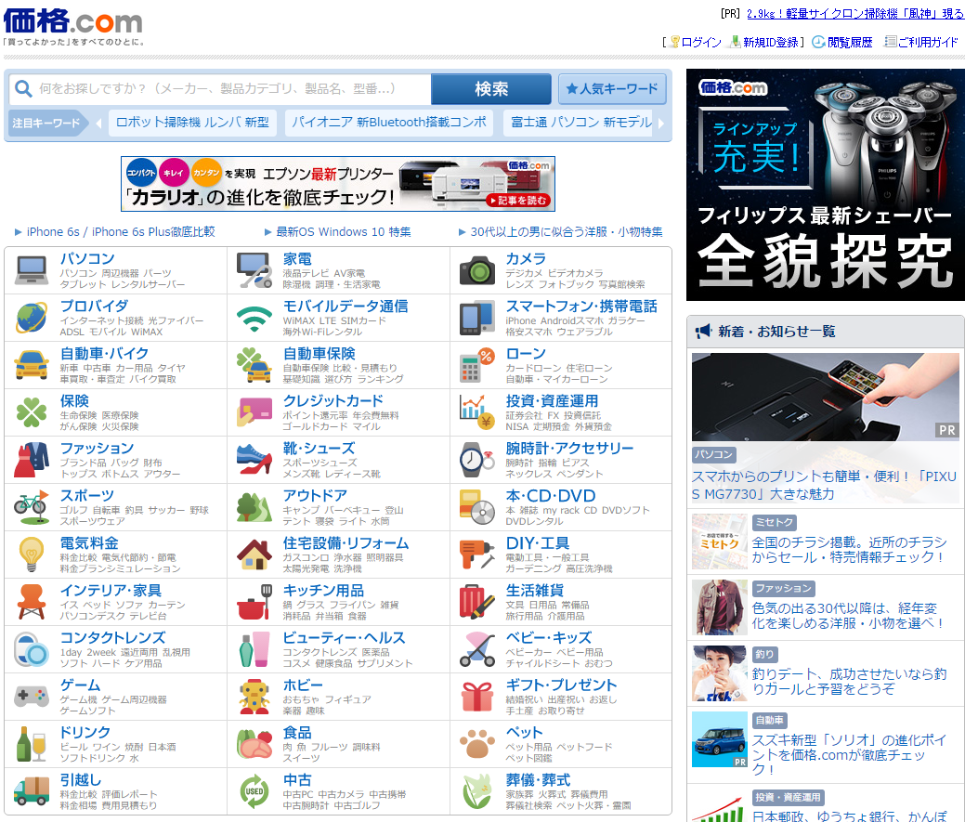The image size is (965, 822).
Task: Open news item about 釣りデート
Action: click(848, 682)
